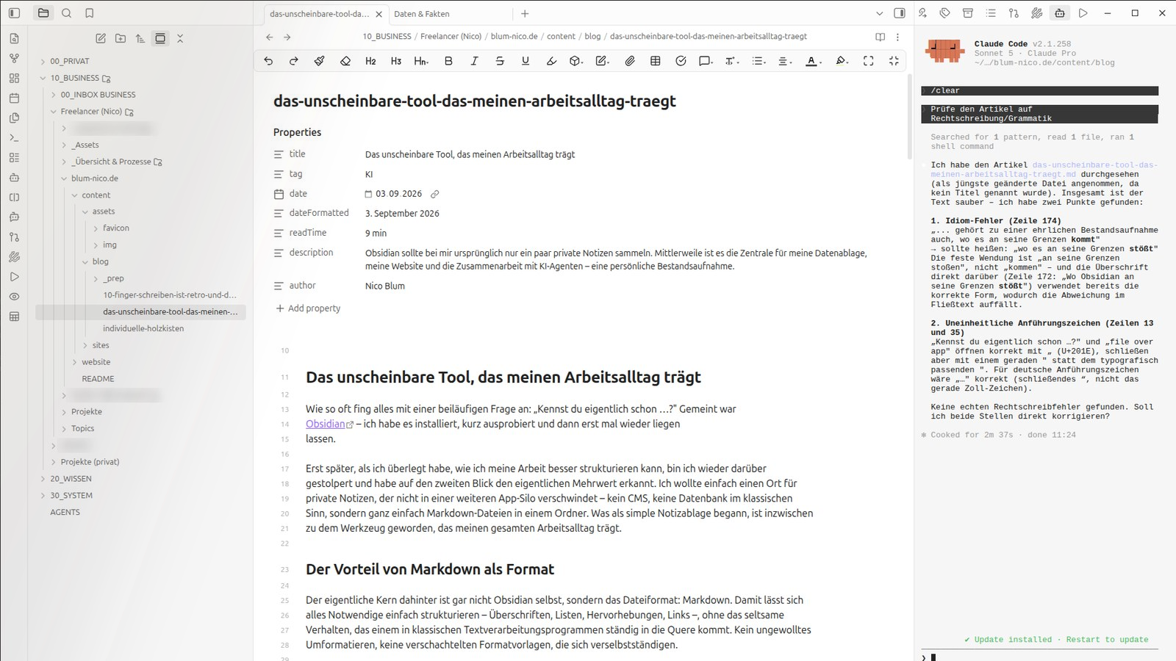Viewport: 1176px width, 661px height.
Task: Open text color dropdown arrow
Action: (x=820, y=62)
